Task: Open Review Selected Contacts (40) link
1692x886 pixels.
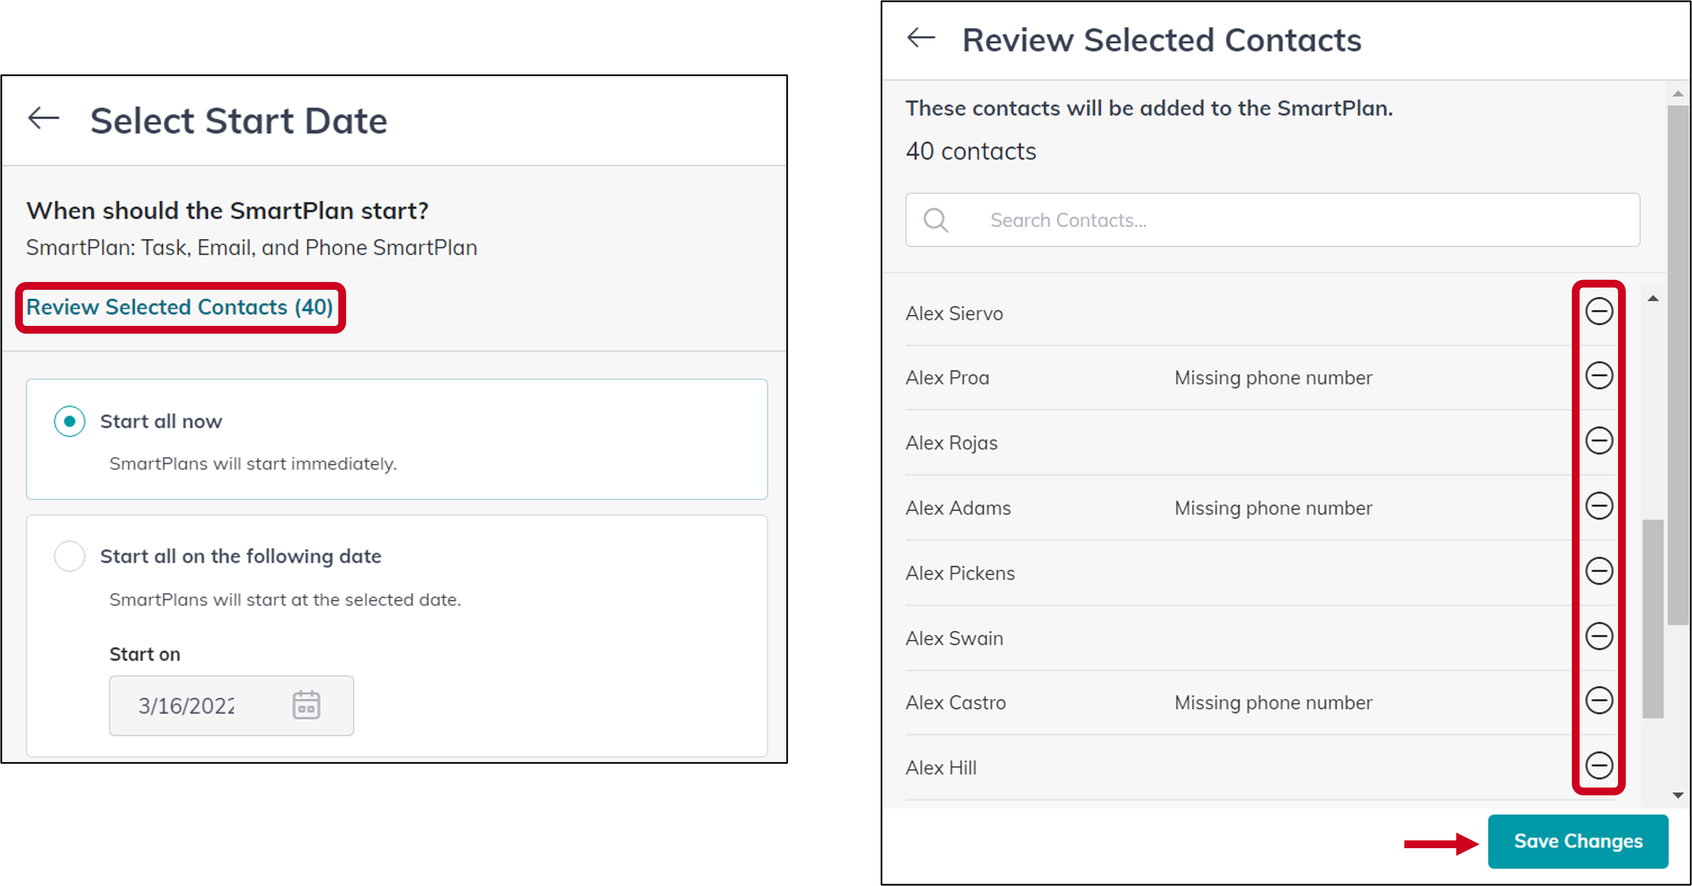Action: coord(180,306)
